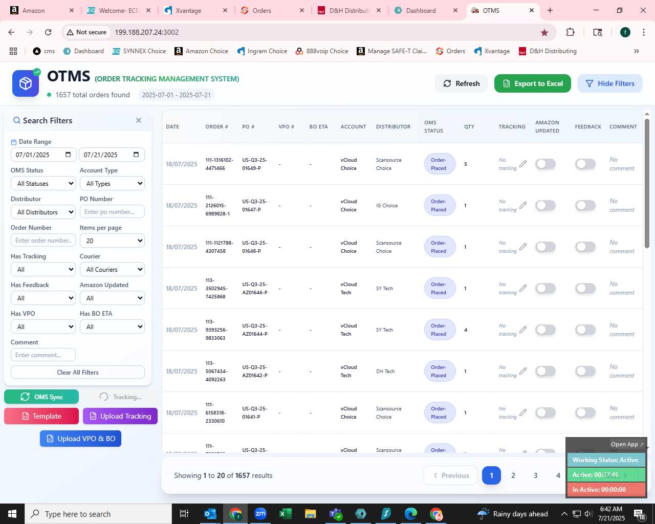
Task: Click the Refresh button
Action: 462,83
